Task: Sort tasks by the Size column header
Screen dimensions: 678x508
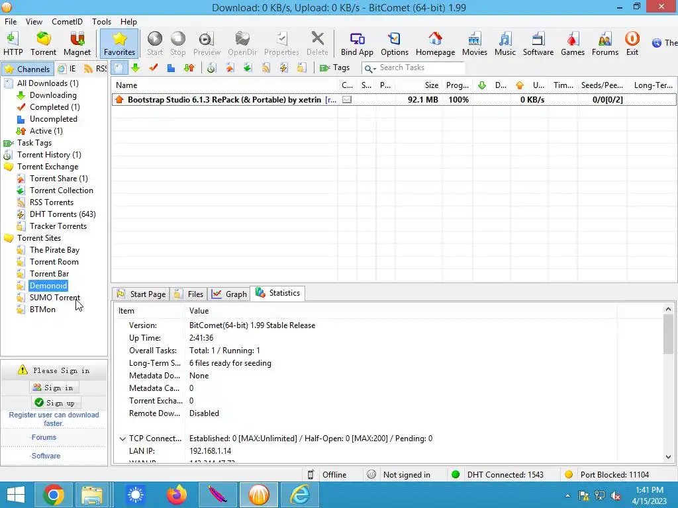Action: pos(418,85)
